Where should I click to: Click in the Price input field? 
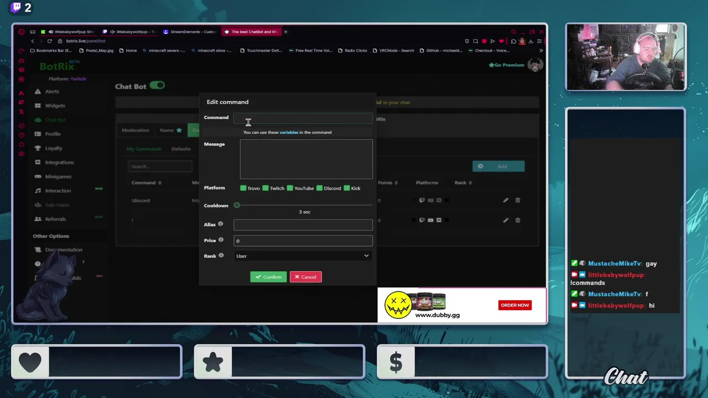coord(303,240)
